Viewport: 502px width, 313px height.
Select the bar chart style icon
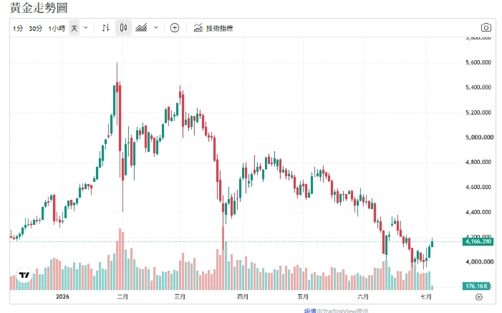106,28
